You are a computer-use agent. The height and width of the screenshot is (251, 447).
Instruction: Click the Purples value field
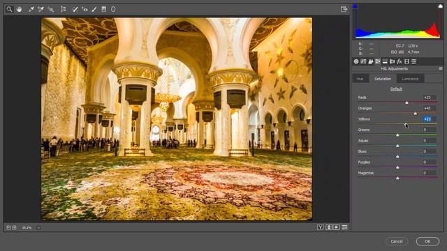[x=430, y=162]
